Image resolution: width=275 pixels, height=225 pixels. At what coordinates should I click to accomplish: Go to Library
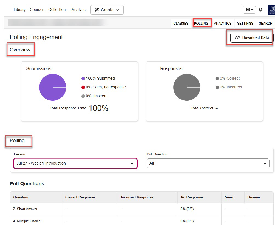point(20,10)
